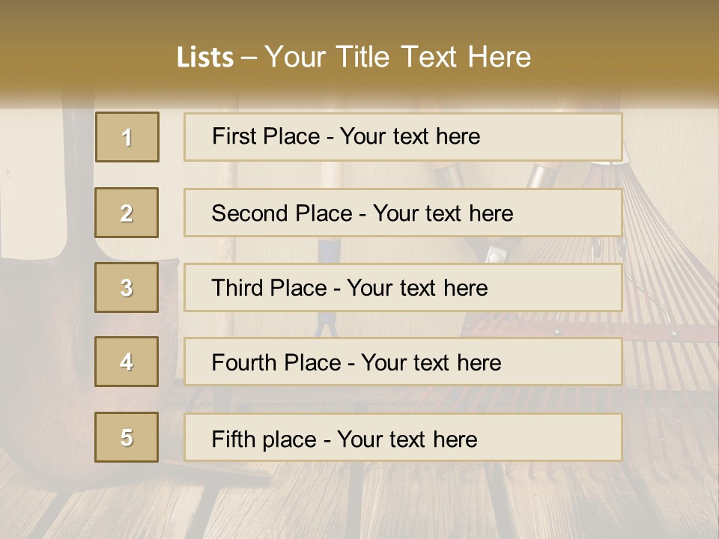
Task: Select the number 4 box
Action: pos(127,362)
